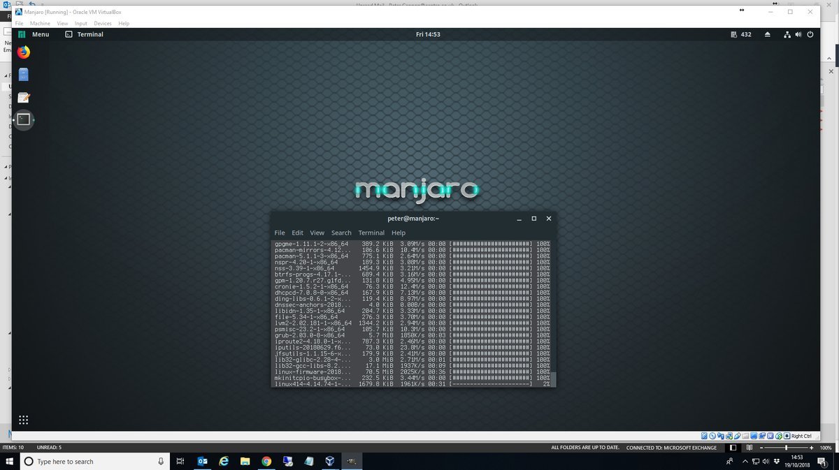Open the Fri 14:53 clock calendar

click(x=427, y=34)
